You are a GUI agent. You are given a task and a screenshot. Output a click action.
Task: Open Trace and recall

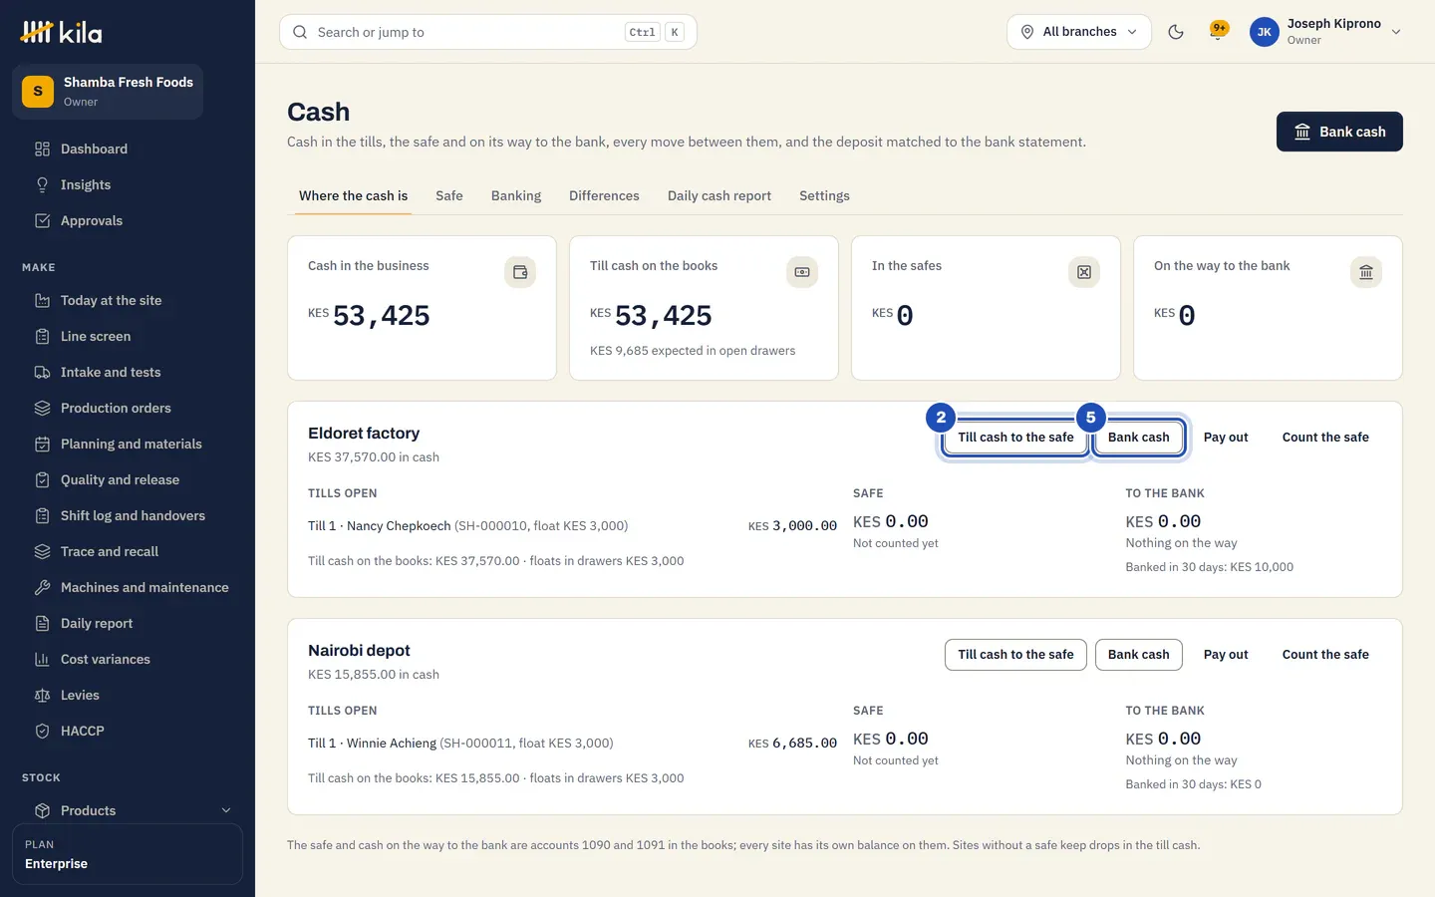point(128,551)
